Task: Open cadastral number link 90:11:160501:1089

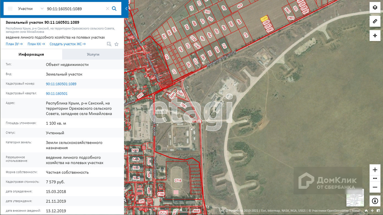Action: click(x=61, y=84)
